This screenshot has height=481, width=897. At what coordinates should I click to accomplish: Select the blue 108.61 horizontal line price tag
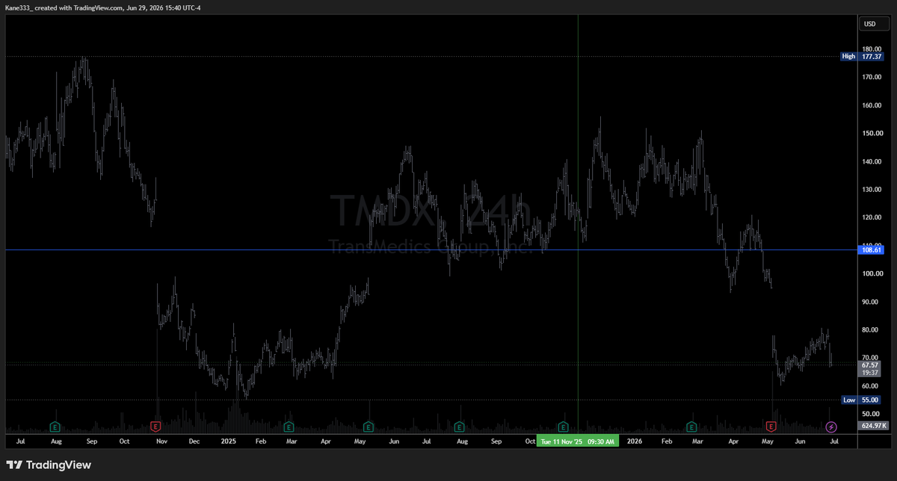(872, 250)
